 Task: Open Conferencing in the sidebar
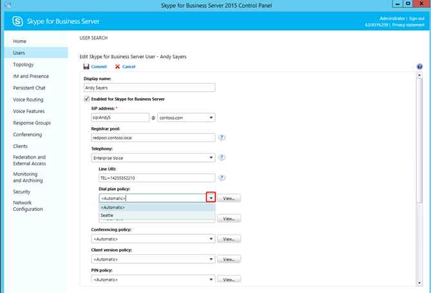pyautogui.click(x=28, y=135)
